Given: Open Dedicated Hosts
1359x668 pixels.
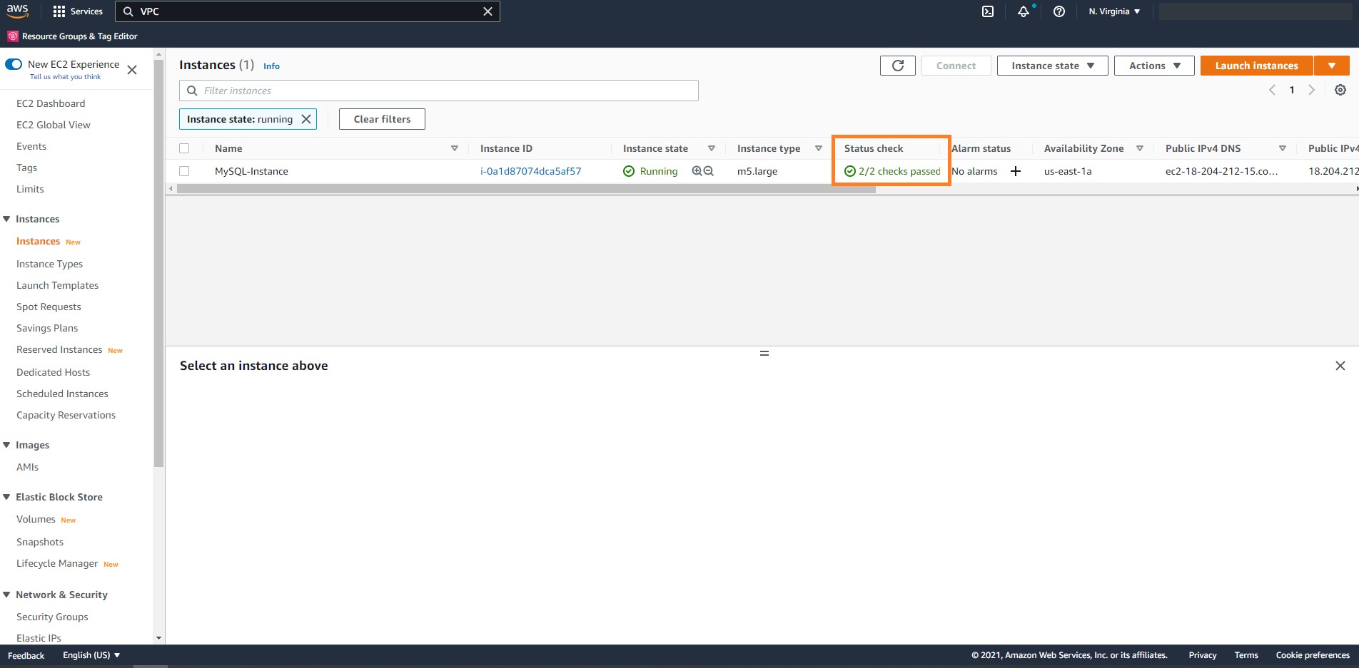Looking at the screenshot, I should (53, 372).
